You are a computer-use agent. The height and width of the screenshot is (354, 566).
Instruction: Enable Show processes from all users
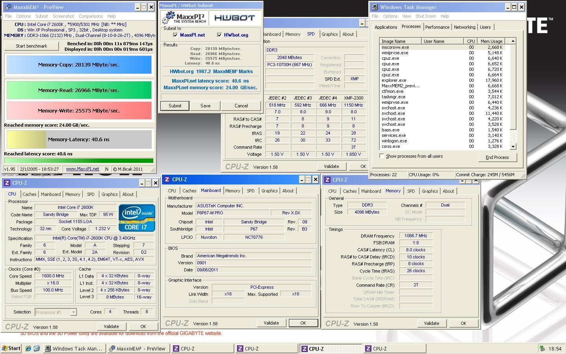point(382,156)
